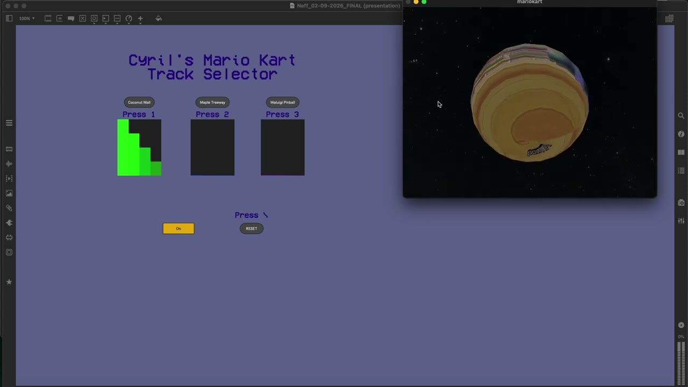Open the inspector info icon

[x=681, y=134]
